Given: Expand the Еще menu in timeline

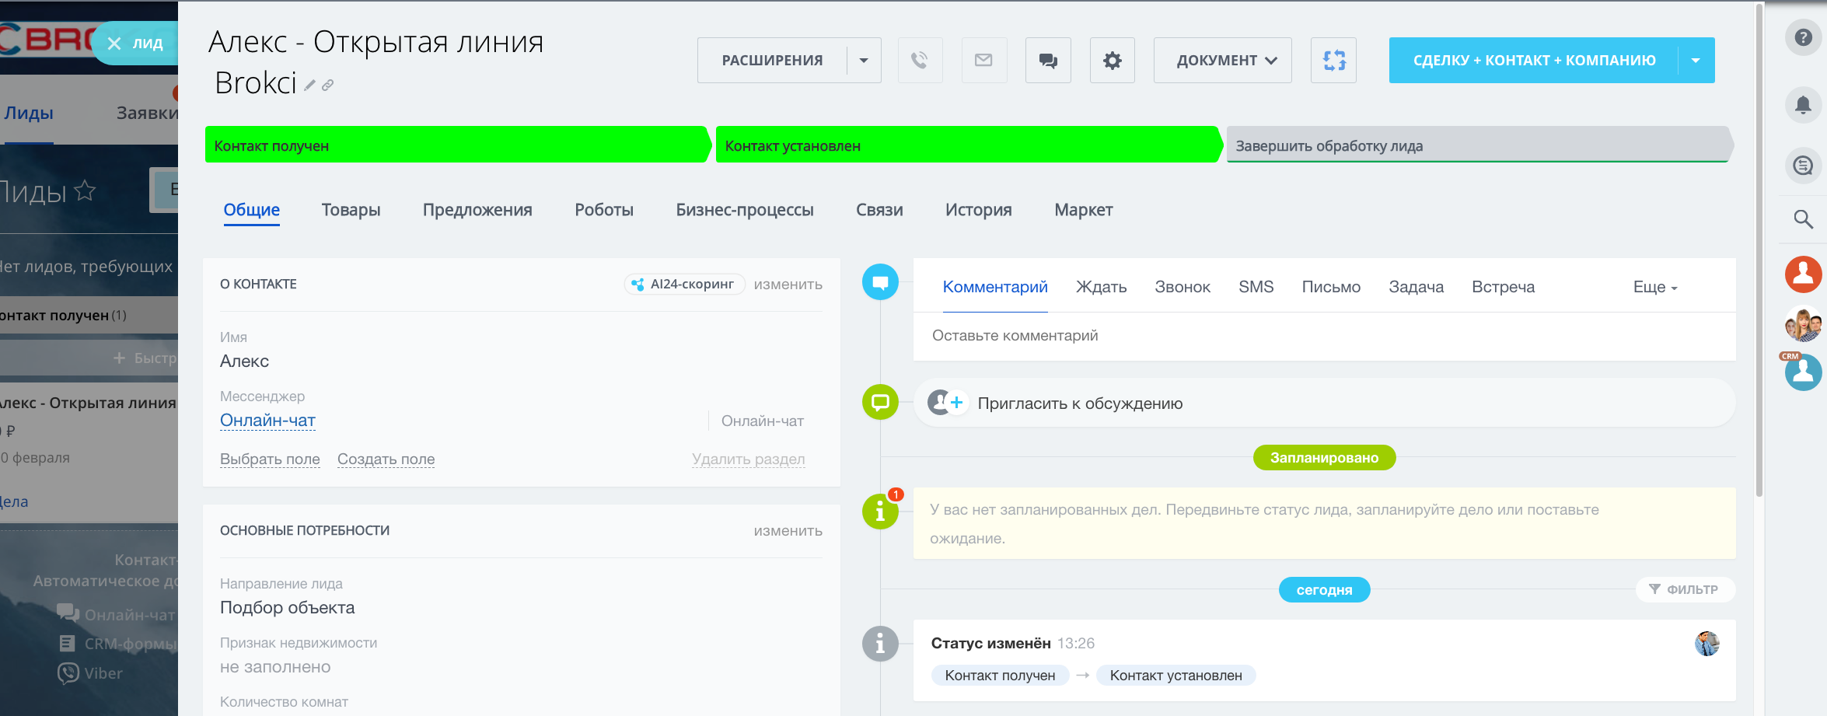Looking at the screenshot, I should click(1654, 288).
